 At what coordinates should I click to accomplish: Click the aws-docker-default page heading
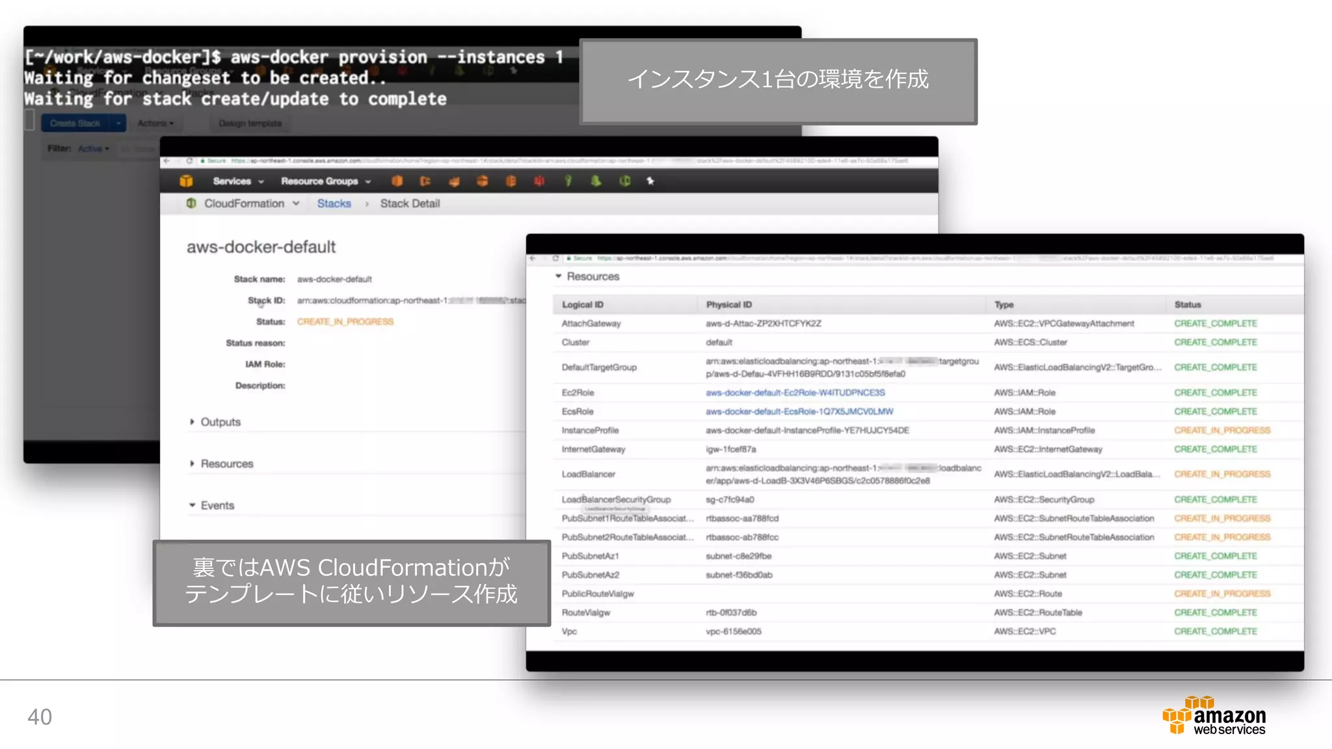(x=261, y=247)
